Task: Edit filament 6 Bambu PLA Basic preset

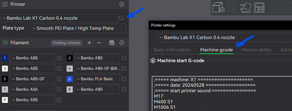Action: 124,79
